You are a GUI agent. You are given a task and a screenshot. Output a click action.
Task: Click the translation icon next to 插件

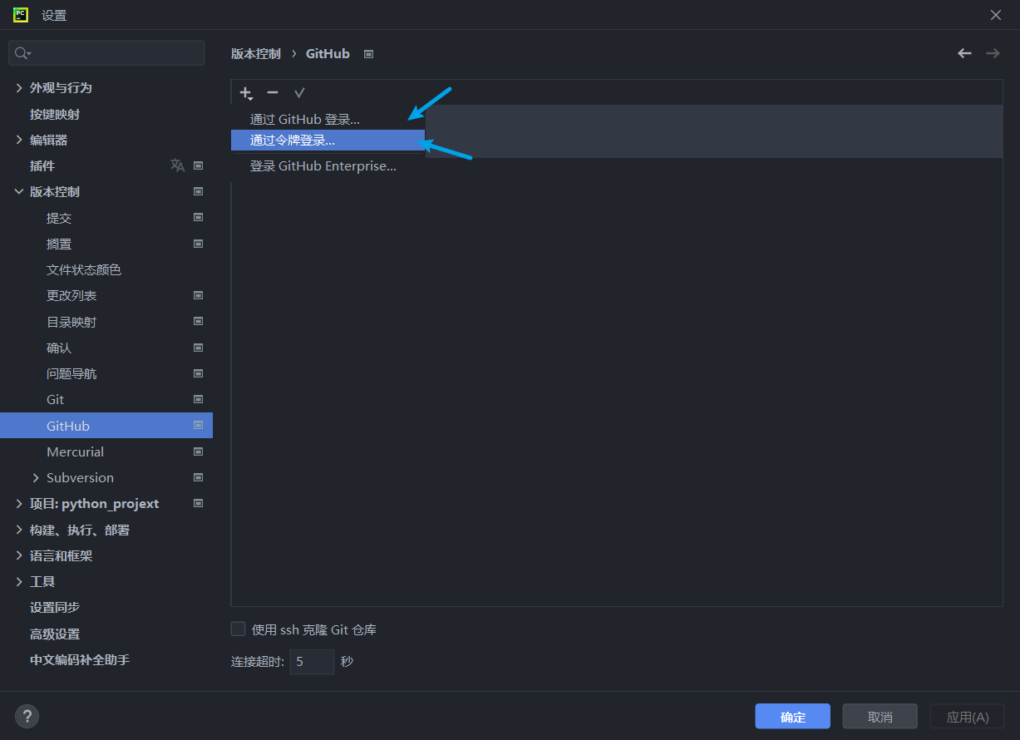tap(177, 165)
